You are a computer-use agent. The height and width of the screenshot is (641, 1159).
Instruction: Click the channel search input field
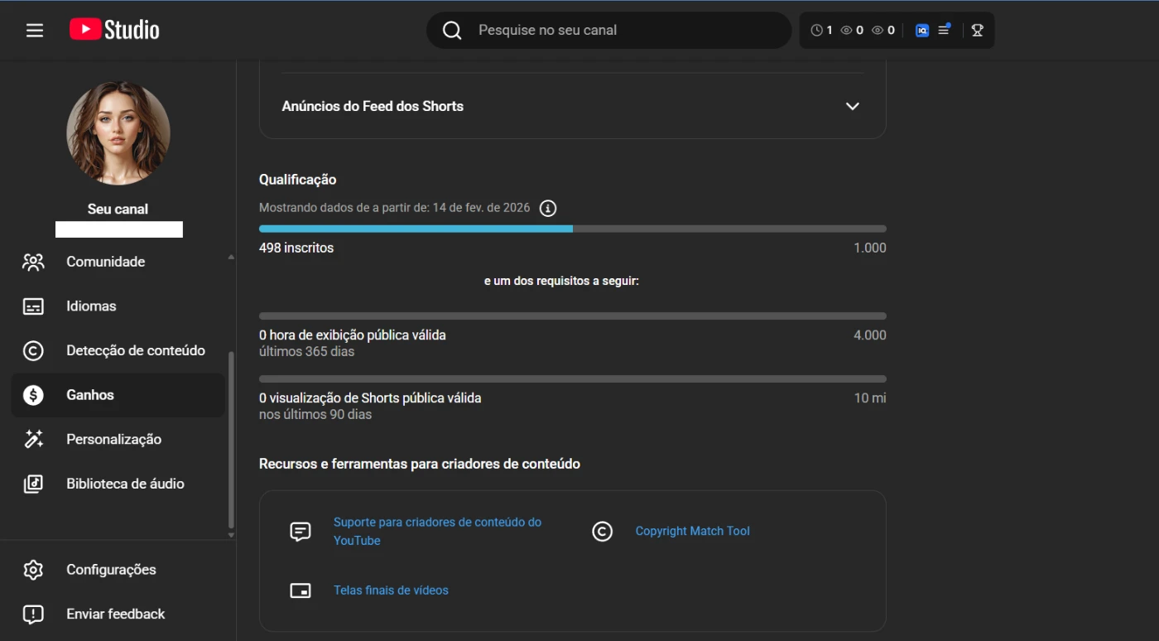[x=621, y=31]
